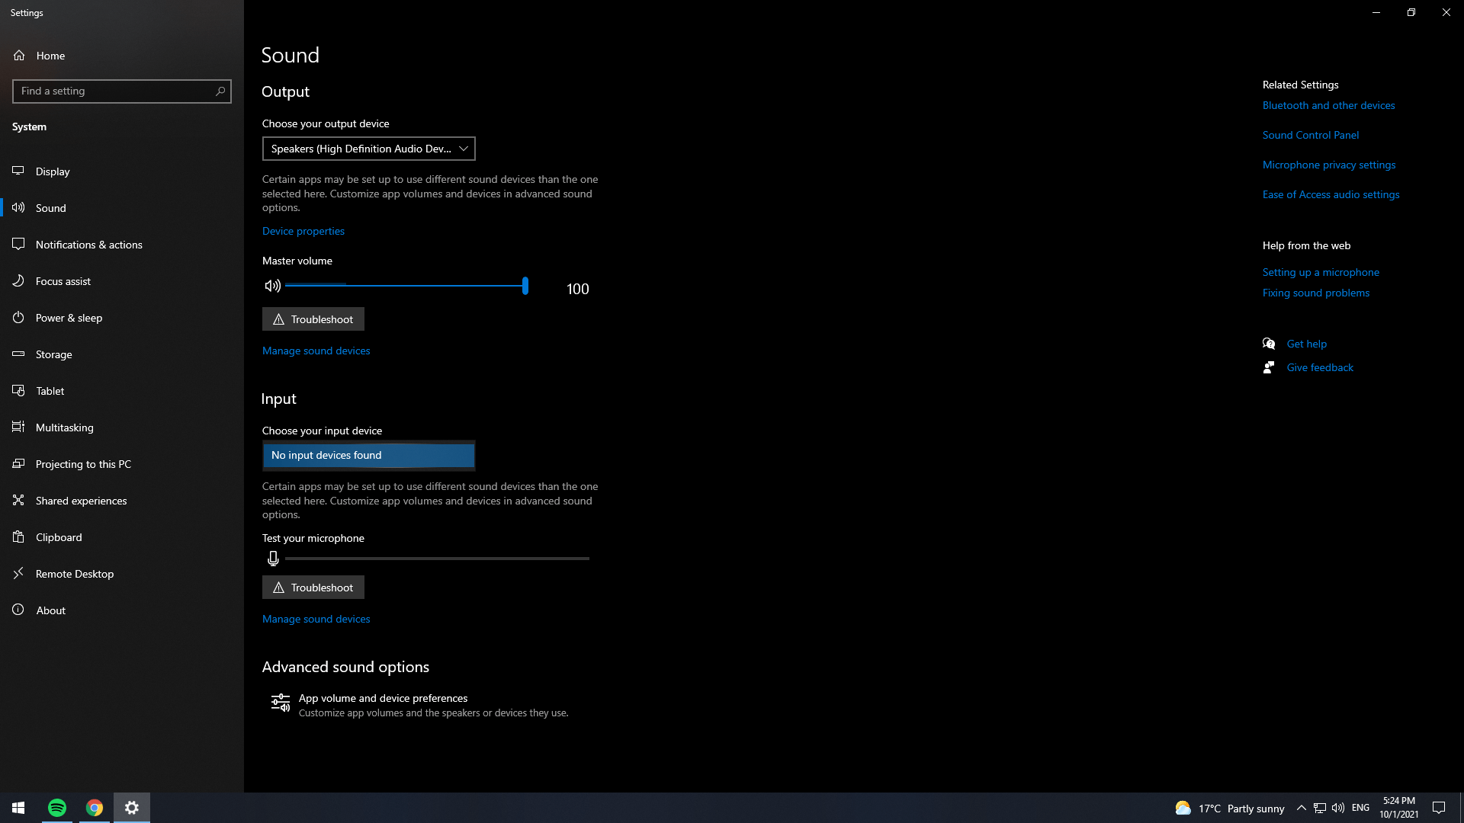This screenshot has height=823, width=1464.
Task: Open the input device dropdown
Action: [368, 455]
